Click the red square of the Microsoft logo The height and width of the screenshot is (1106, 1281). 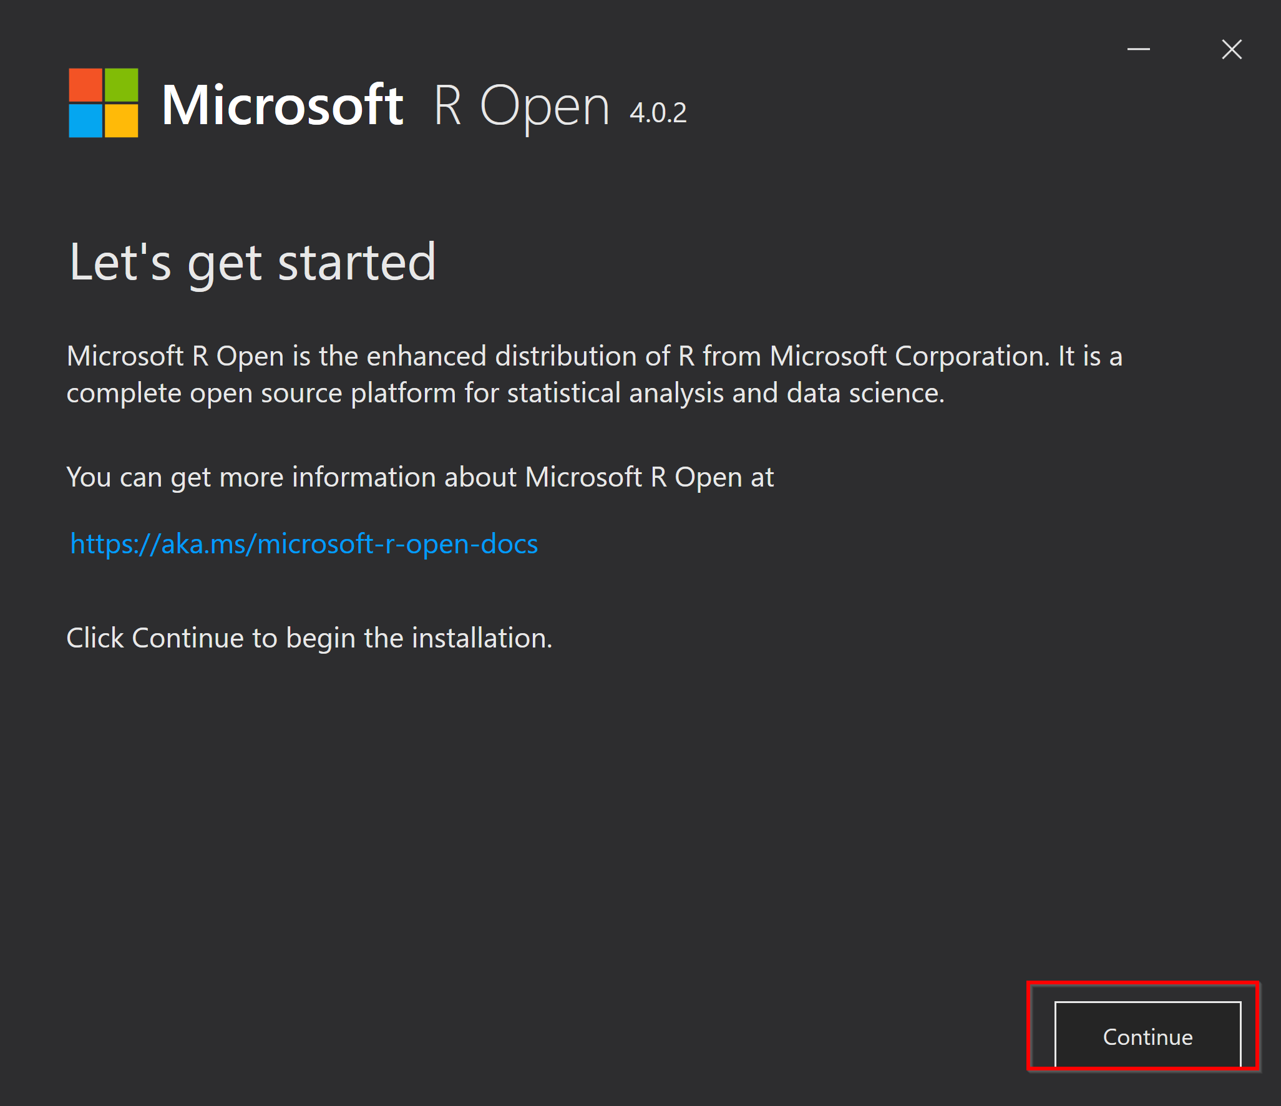coord(85,85)
